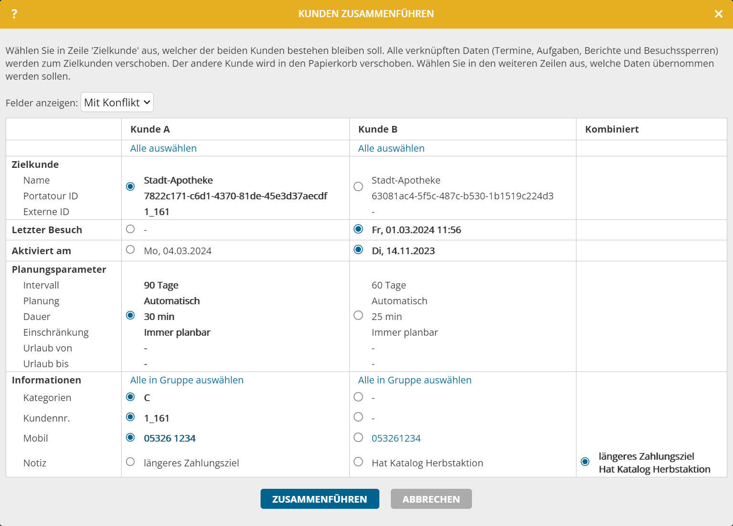Select Kunde A empty Letzter Besuch
This screenshot has height=526, width=733.
130,229
